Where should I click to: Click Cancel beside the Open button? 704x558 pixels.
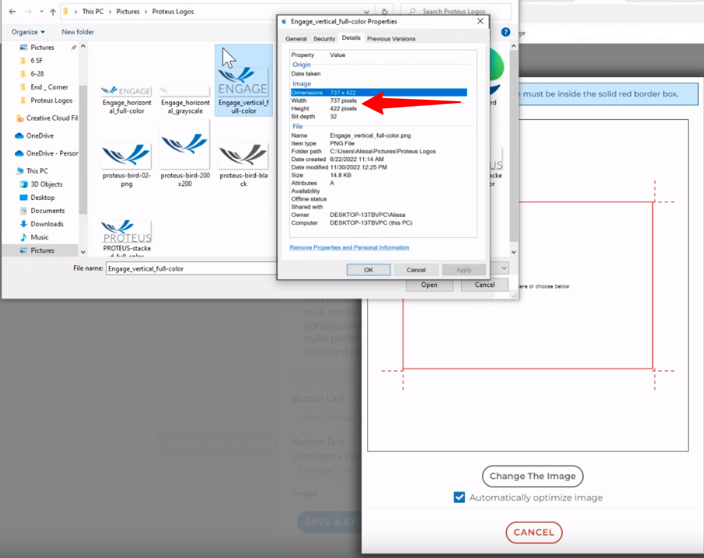(485, 285)
